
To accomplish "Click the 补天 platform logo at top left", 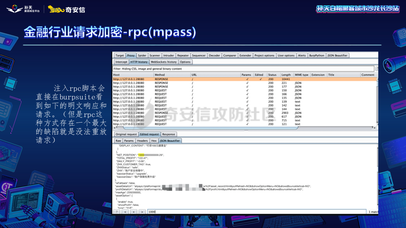I will coord(23,9).
